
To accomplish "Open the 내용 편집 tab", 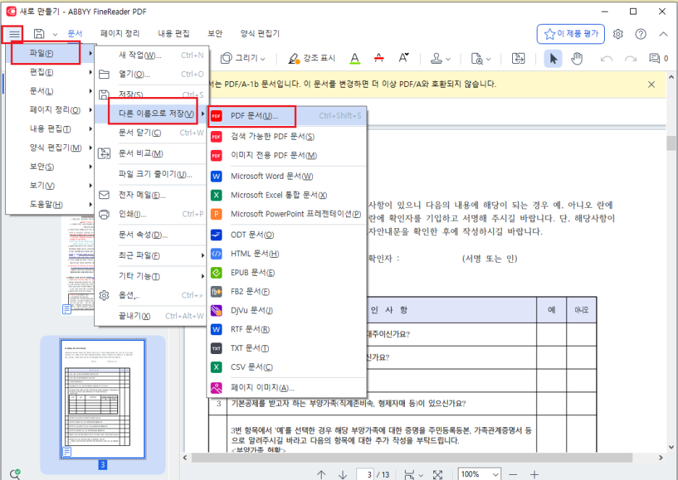I will point(174,34).
